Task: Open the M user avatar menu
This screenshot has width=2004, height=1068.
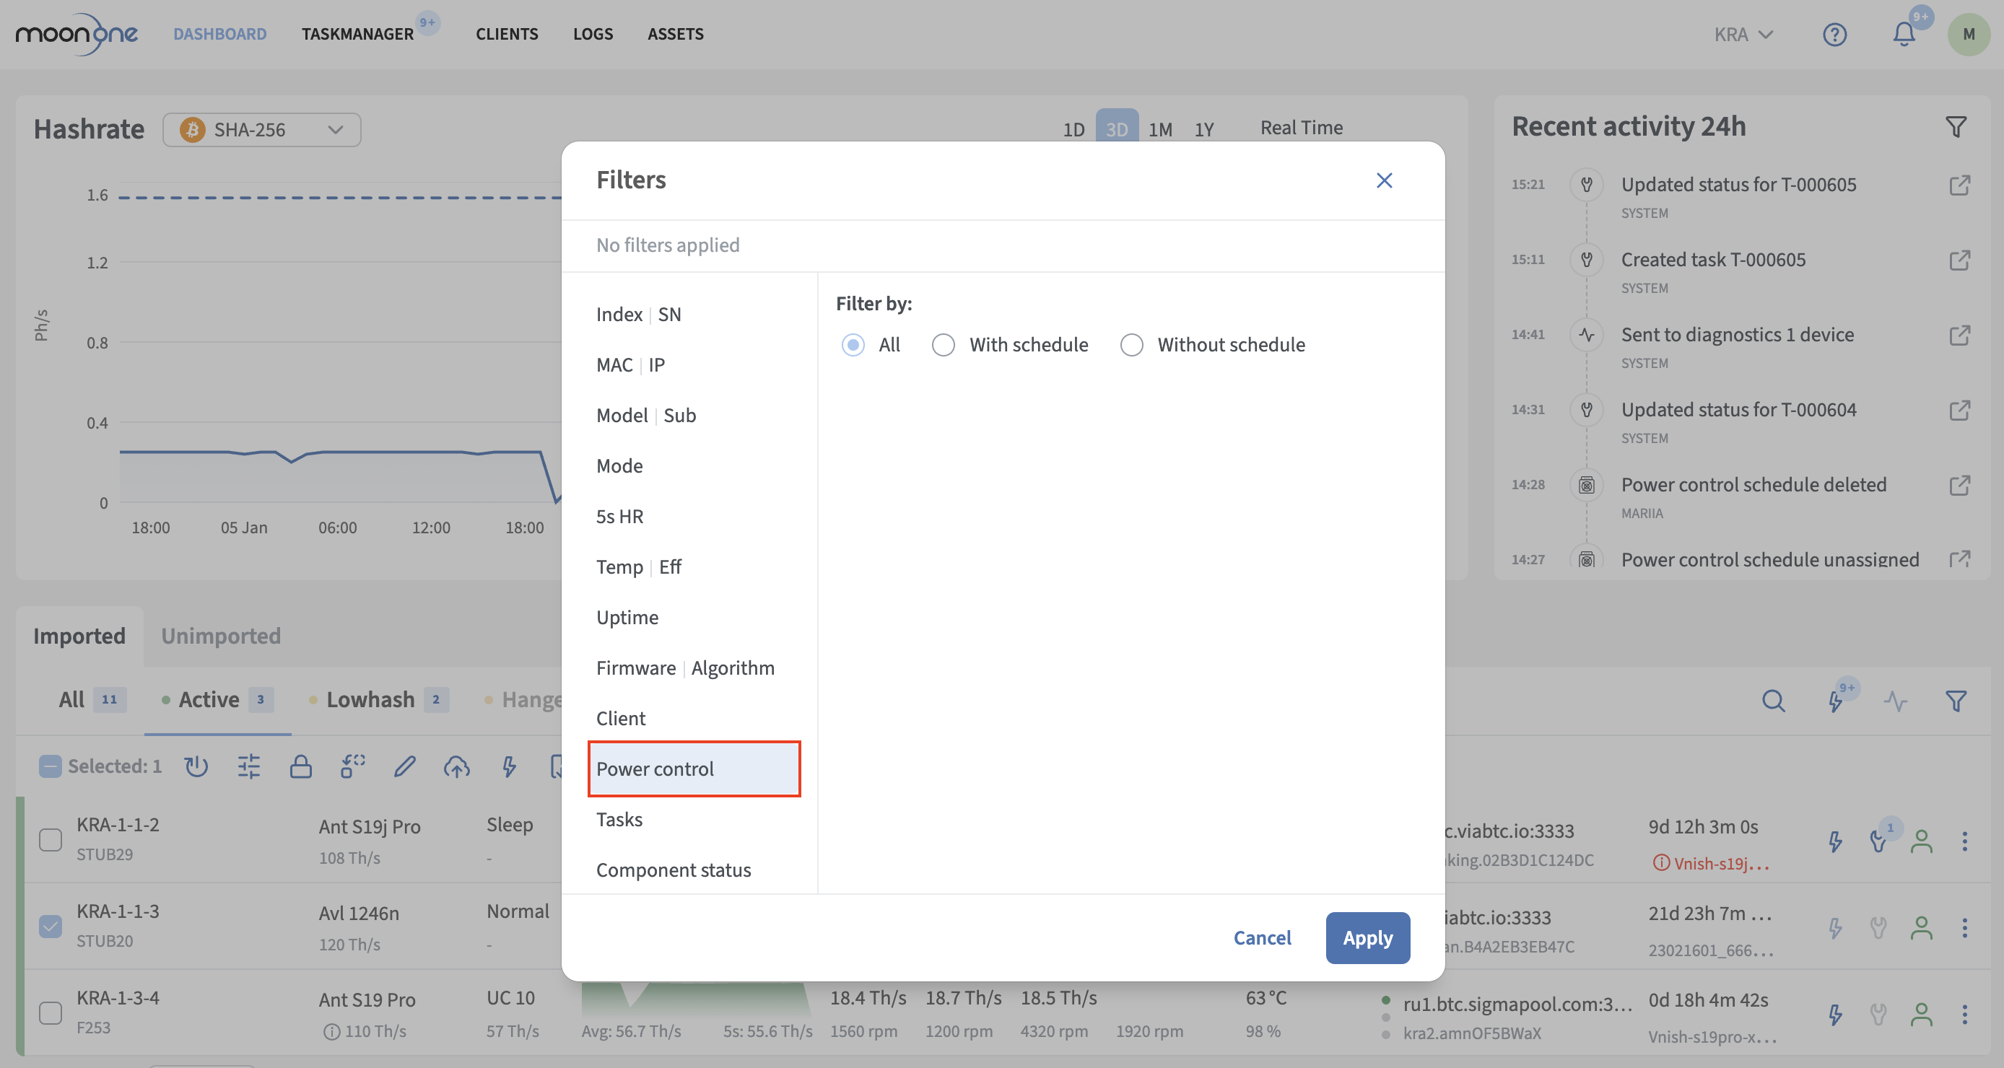Action: (x=1968, y=34)
